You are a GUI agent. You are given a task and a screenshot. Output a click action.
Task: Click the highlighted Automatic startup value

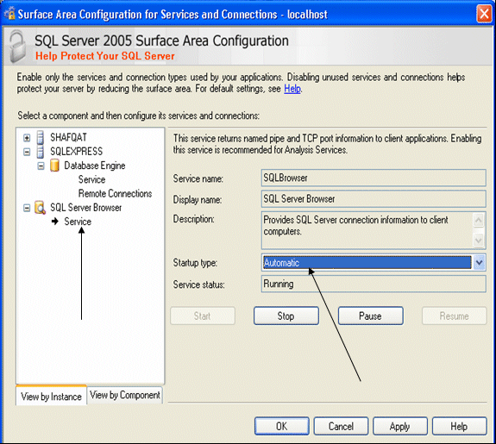[x=367, y=262]
